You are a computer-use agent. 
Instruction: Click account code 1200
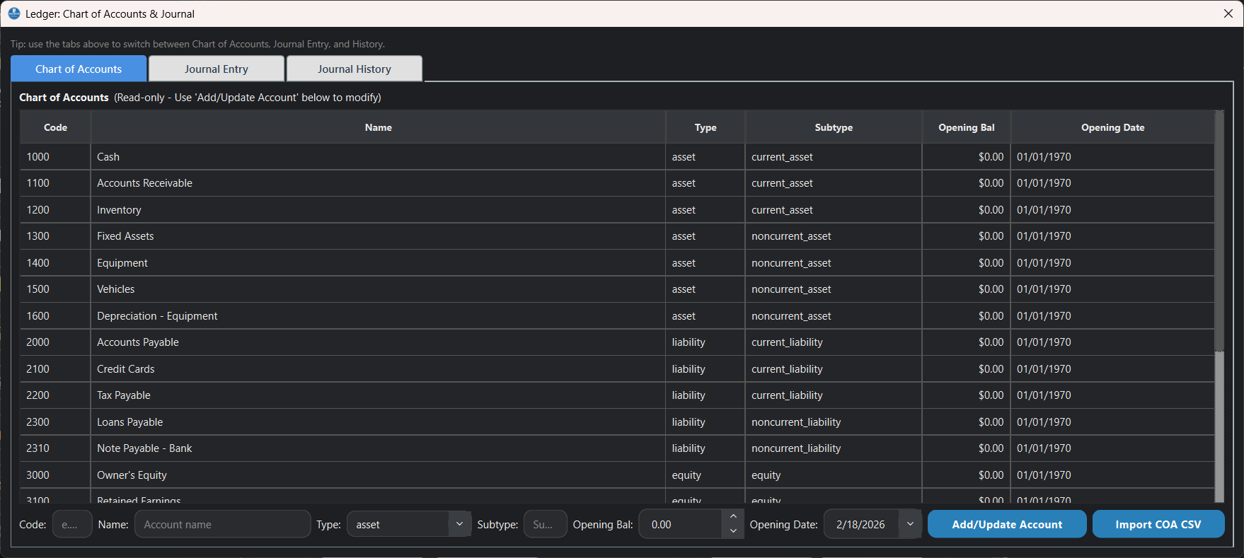pos(55,209)
